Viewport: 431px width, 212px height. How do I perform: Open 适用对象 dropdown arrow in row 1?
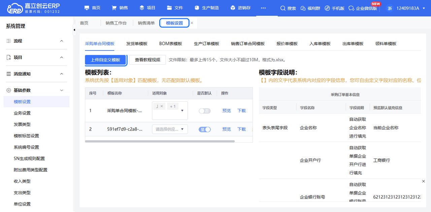183,110
